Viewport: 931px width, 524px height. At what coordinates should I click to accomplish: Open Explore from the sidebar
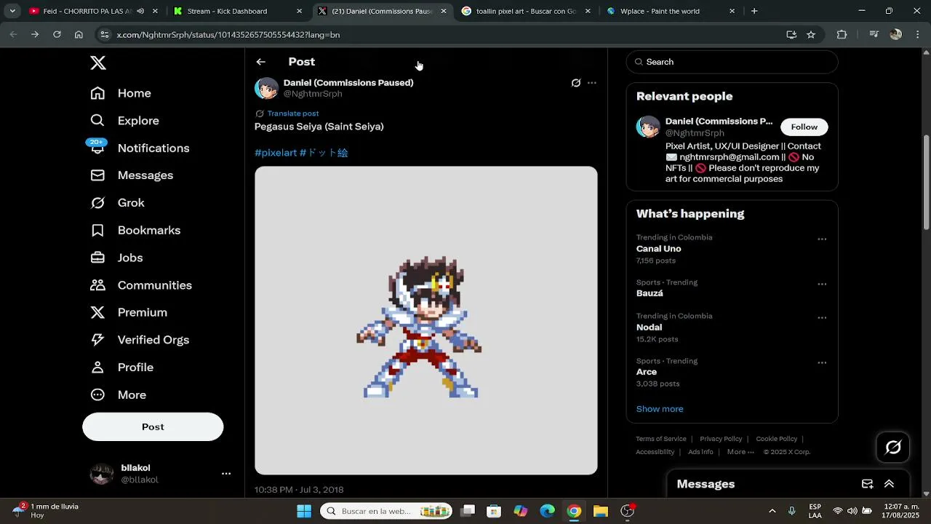click(x=124, y=121)
